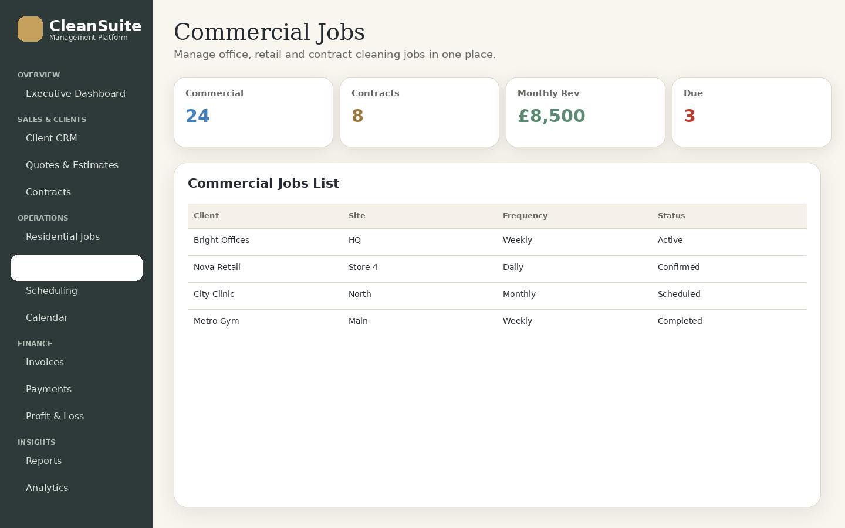Click the Monthly Rev stat card

(x=586, y=112)
